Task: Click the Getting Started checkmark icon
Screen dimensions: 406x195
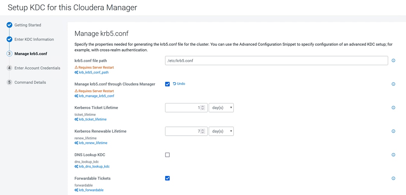Action: point(9,25)
